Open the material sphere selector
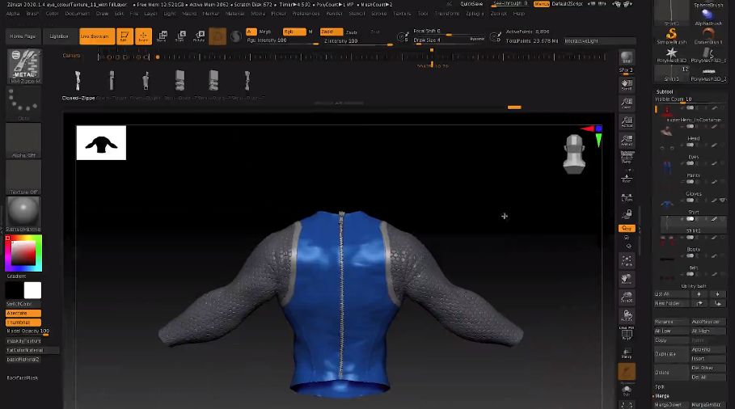This screenshot has width=735, height=409. pyautogui.click(x=23, y=213)
